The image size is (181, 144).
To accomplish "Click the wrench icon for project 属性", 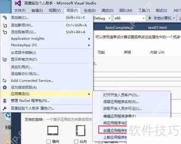I will click(x=5, y=108).
